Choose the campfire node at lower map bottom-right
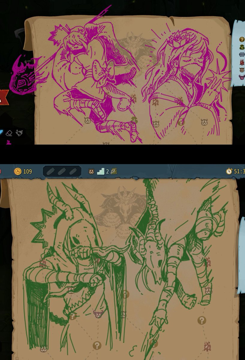The height and width of the screenshot is (360, 245). [x=208, y=346]
